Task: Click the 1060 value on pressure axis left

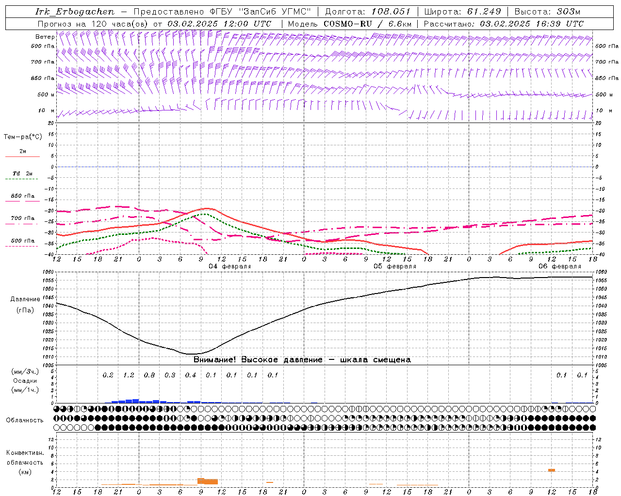Action: (x=49, y=272)
